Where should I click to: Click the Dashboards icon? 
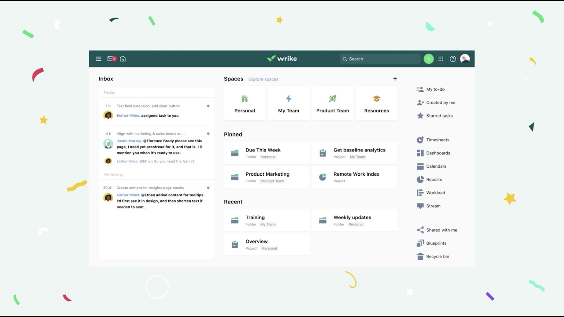click(x=420, y=153)
